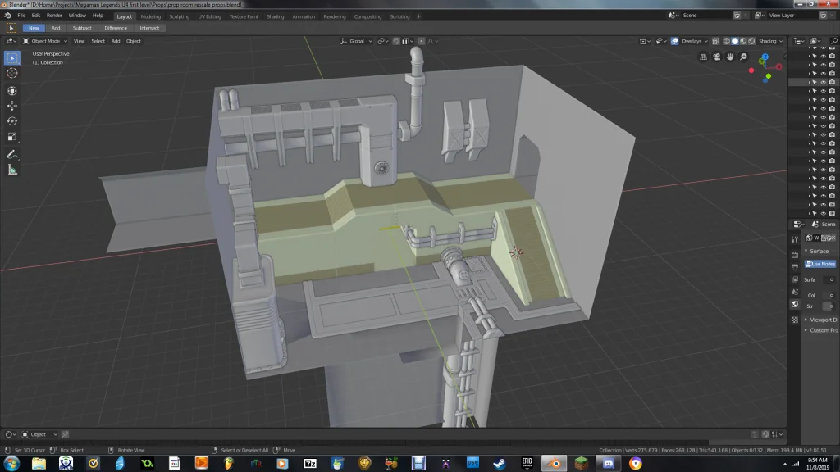Image resolution: width=840 pixels, height=472 pixels.
Task: Open the viewport Select menu
Action: [98, 41]
